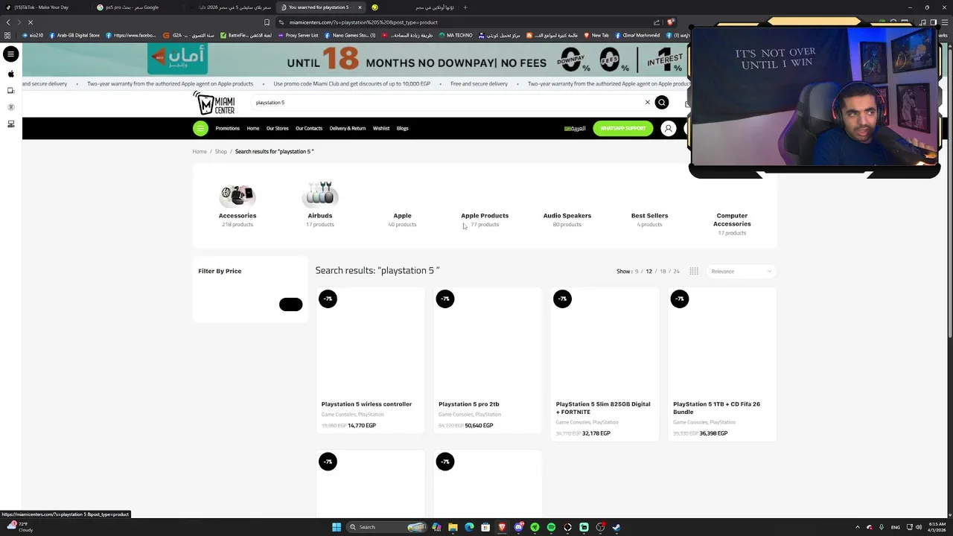Open PlayStation 5 1TB + CD Fifa 26 Bundle
The image size is (953, 536).
click(716, 408)
